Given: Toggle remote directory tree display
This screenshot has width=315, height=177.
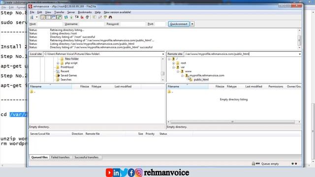Looking at the screenshot, I should pos(54,17).
